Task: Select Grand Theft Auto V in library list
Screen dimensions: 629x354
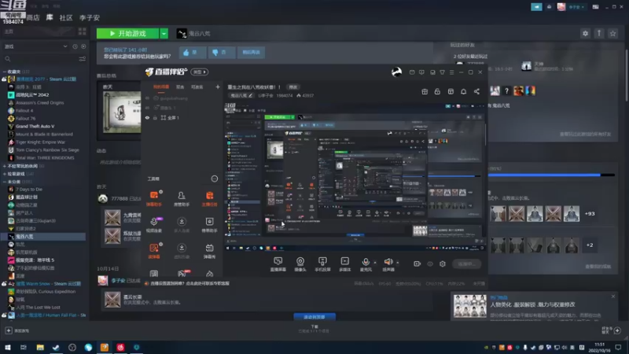Action: [35, 127]
